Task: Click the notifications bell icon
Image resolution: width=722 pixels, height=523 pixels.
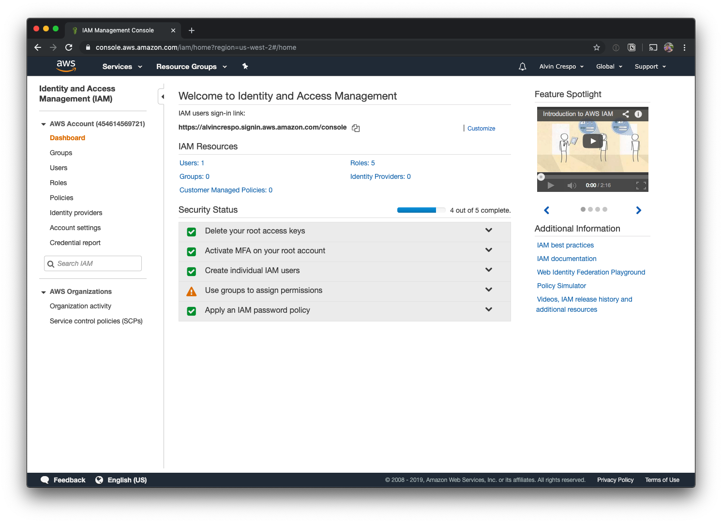Action: point(522,67)
